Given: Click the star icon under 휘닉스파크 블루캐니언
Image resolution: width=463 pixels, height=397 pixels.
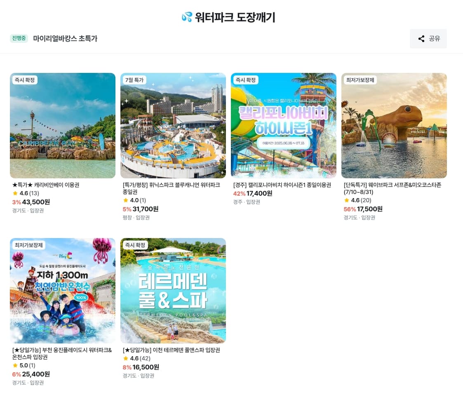Looking at the screenshot, I should 125,200.
